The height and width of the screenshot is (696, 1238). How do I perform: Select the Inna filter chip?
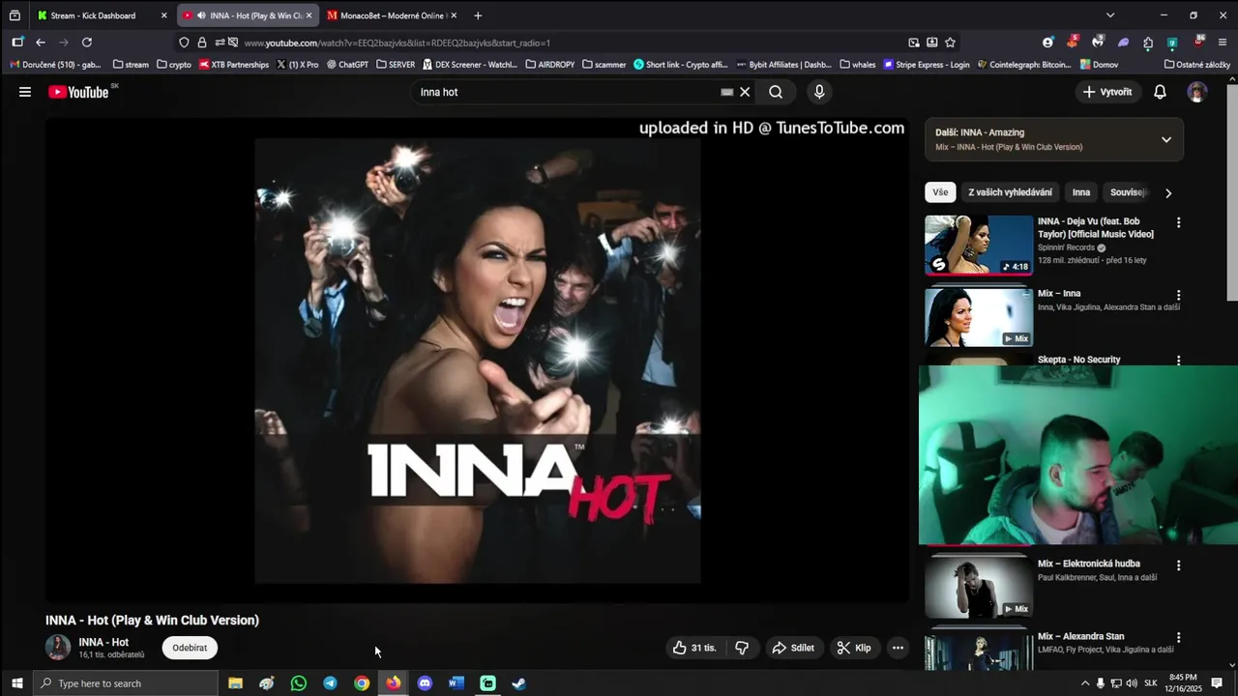[1081, 192]
